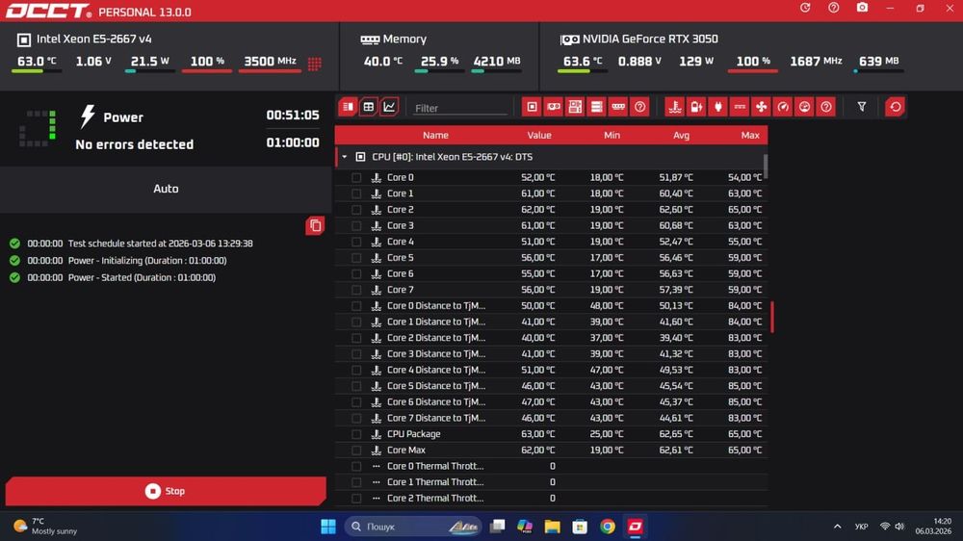Select the Auto mode bar
The height and width of the screenshot is (541, 963).
coord(166,189)
